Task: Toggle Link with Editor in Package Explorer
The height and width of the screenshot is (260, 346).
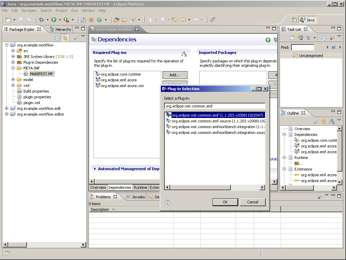Action: tap(64, 38)
